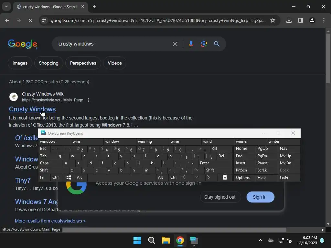Toggle the ScrLk key
The image size is (331, 248).
pos(266,170)
